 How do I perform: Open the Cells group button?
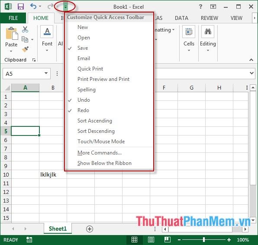(x=189, y=39)
